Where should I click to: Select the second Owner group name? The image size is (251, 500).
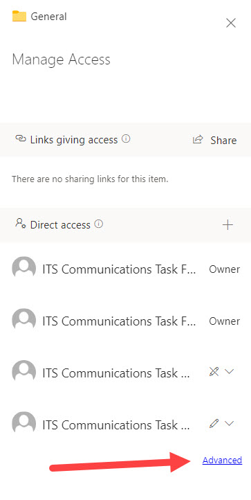pyautogui.click(x=119, y=321)
